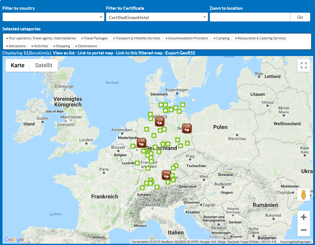Click the easternmost hotel marker on Baltic coast
The image size is (315, 245).
[x=183, y=105]
